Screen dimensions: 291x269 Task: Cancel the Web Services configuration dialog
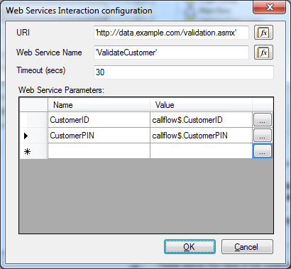click(x=247, y=247)
